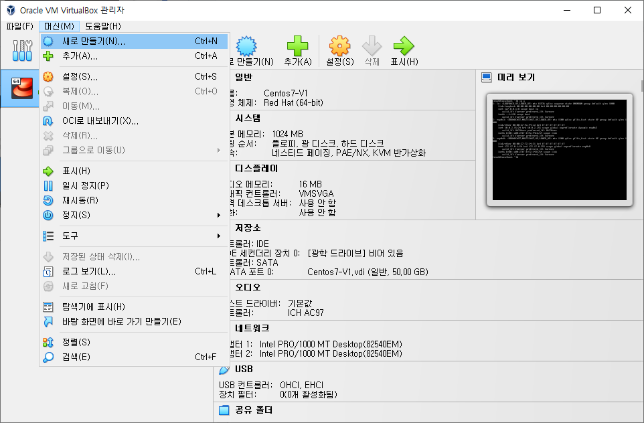
Task: Click the explorer icon next to 탐색기에 표시(H)
Action: (x=48, y=307)
